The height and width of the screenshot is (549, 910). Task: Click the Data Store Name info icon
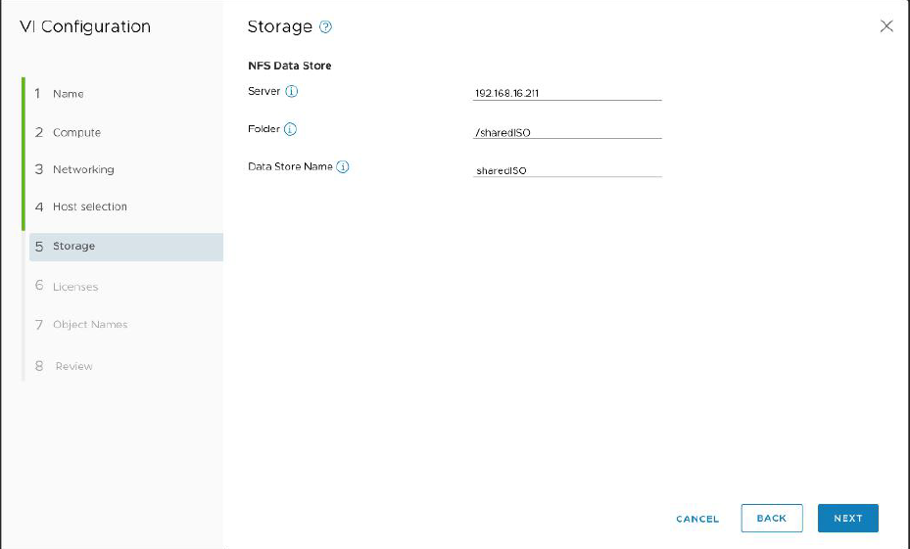pyautogui.click(x=343, y=167)
